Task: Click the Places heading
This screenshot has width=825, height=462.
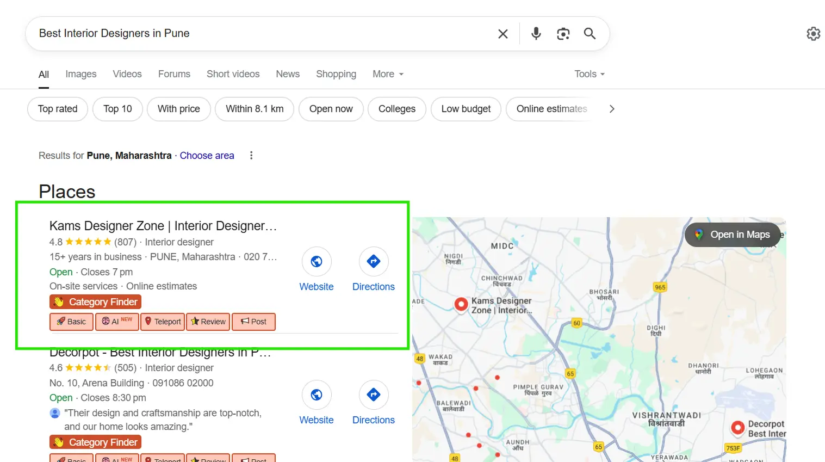Action: click(x=67, y=192)
